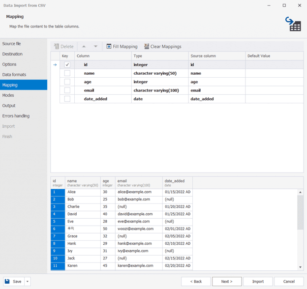Click the current row arrow indicator beside id
307x289 pixels.
click(55, 65)
